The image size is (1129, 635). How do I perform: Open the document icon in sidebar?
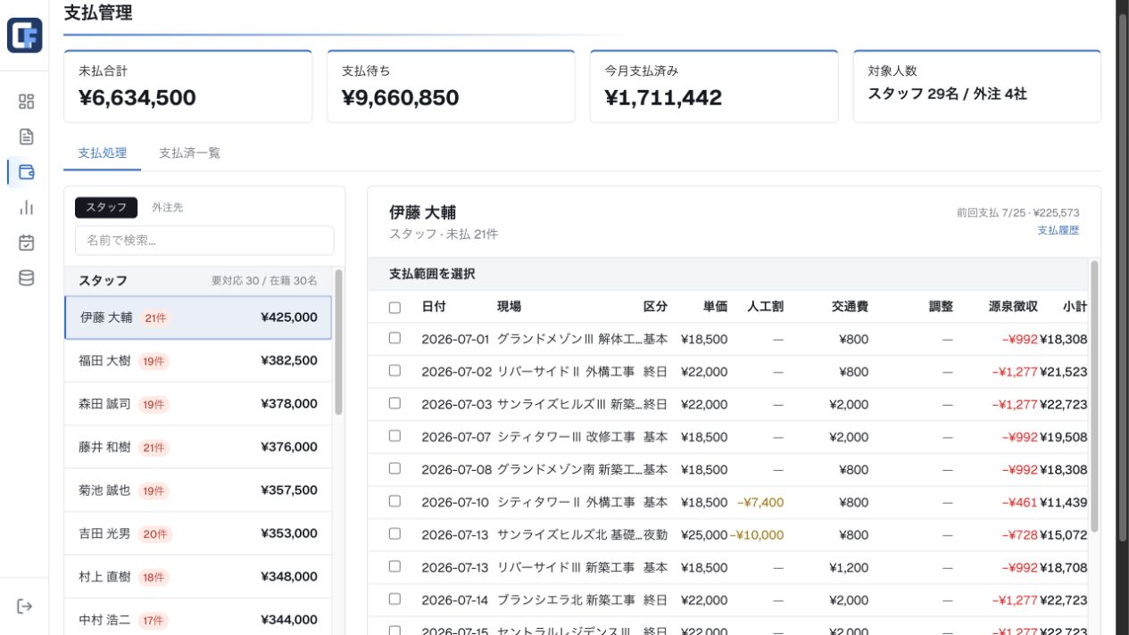coord(26,136)
